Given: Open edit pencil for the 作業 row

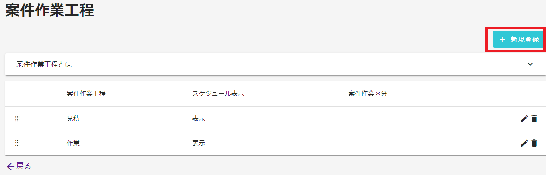Looking at the screenshot, I should pyautogui.click(x=524, y=143).
